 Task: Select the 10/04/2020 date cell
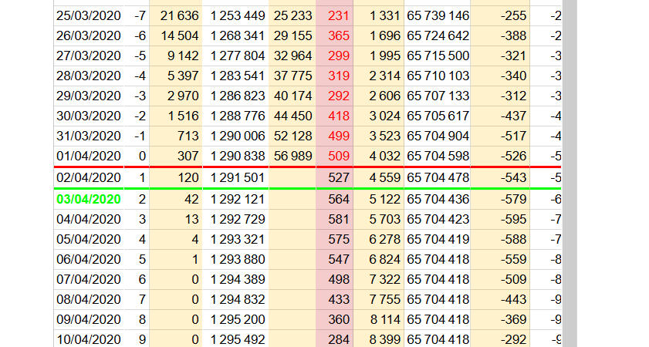coord(90,339)
